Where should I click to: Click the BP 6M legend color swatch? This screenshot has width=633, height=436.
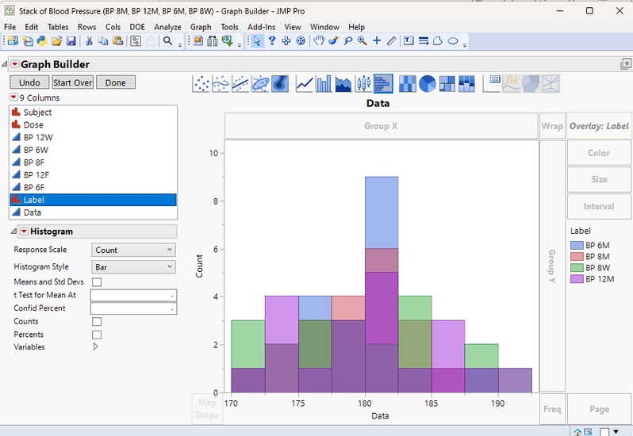(x=577, y=245)
